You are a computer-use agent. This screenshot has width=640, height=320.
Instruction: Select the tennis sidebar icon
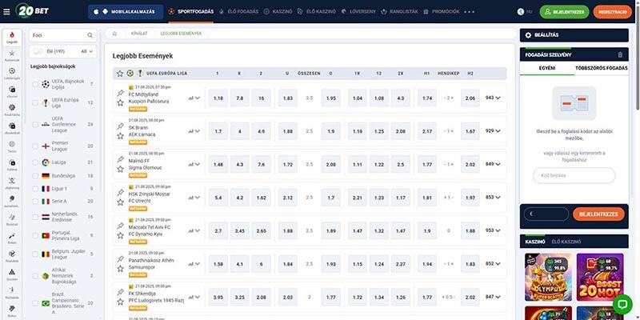(12, 146)
